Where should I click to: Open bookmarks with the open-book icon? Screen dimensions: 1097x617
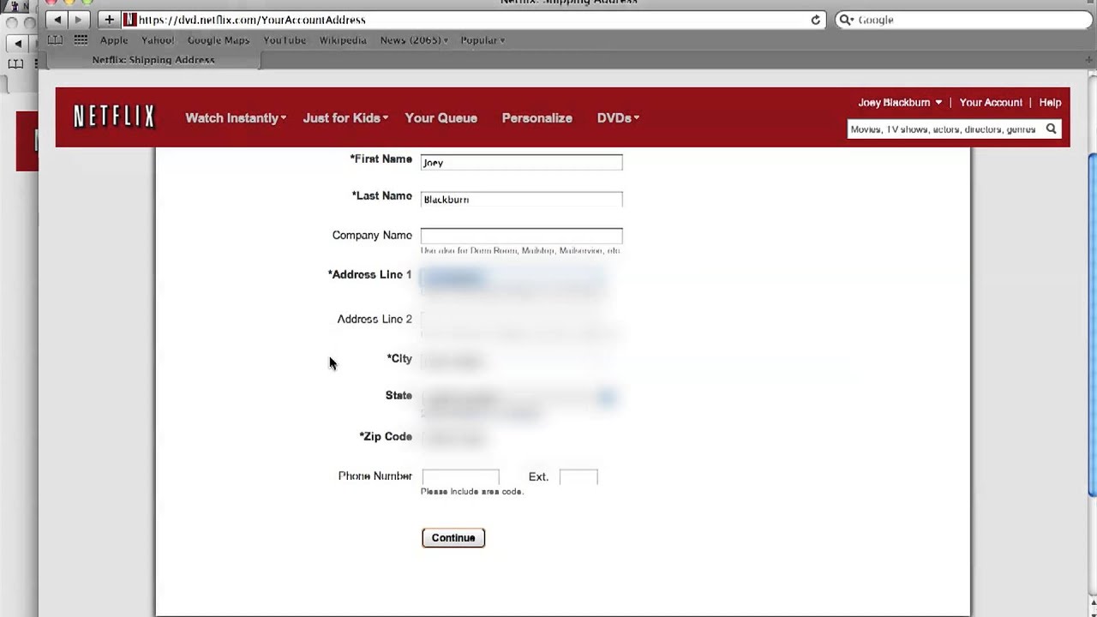55,39
